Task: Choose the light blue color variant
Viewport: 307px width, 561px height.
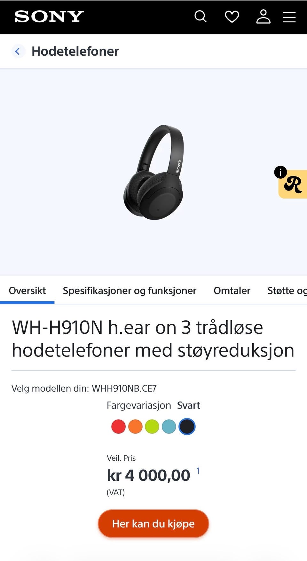Action: (169, 426)
